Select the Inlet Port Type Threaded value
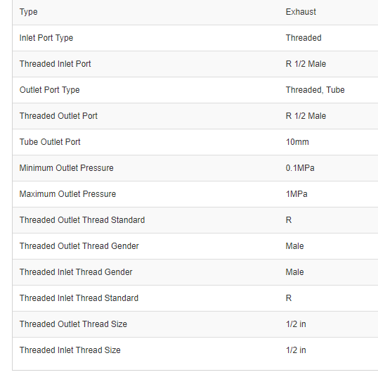378x377 pixels. click(x=304, y=38)
